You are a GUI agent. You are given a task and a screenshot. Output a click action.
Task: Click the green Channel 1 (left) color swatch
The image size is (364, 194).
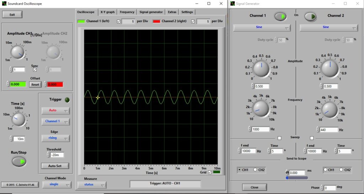tap(81, 21)
